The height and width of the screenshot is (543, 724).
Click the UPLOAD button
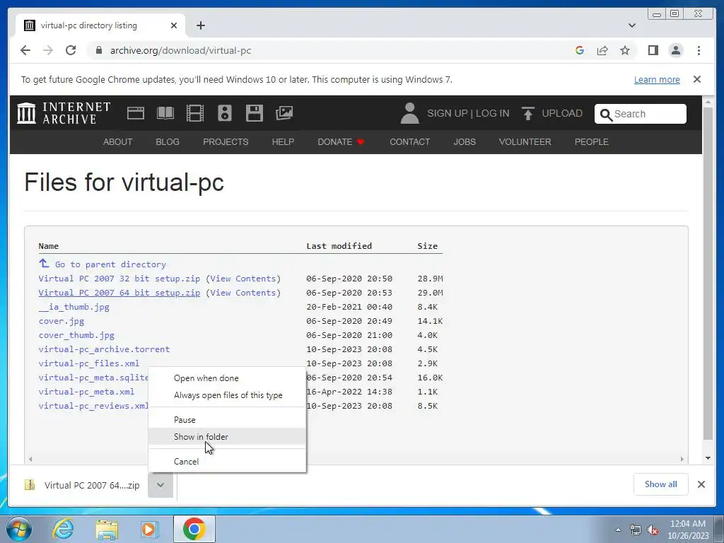point(551,113)
